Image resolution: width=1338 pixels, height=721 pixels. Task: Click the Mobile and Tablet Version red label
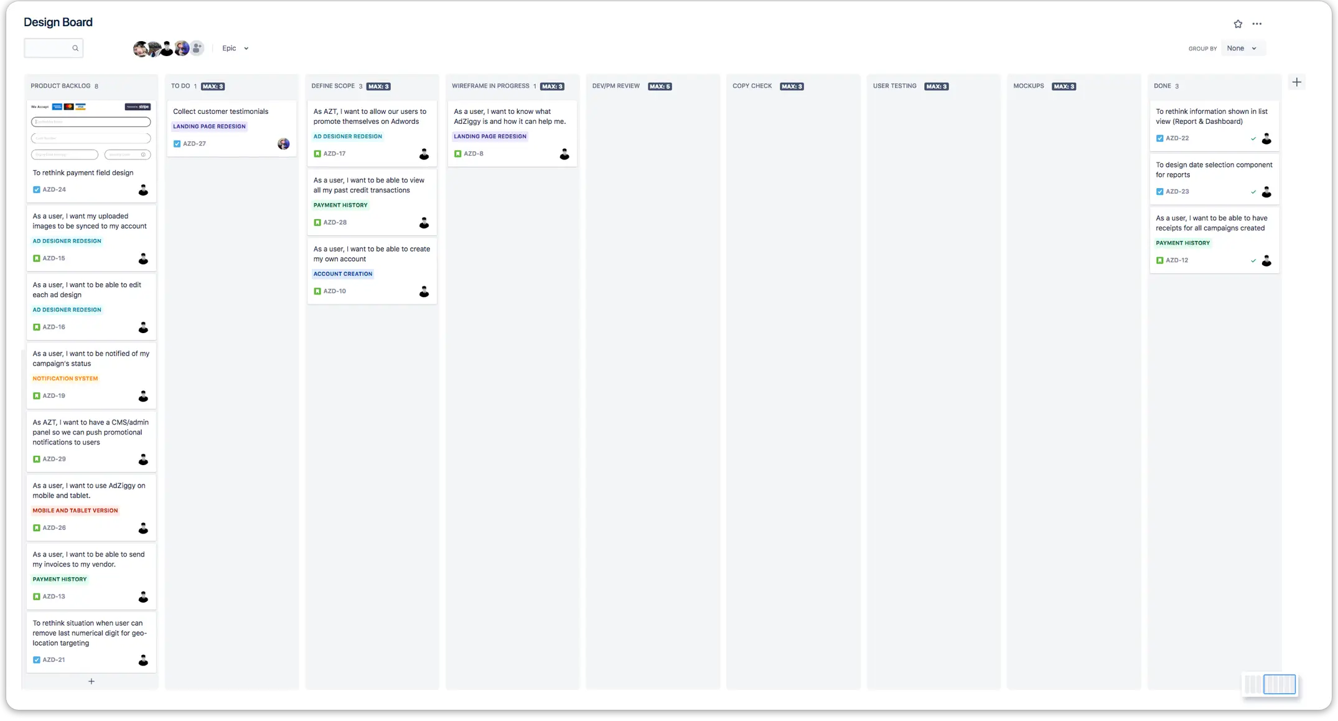(x=75, y=511)
